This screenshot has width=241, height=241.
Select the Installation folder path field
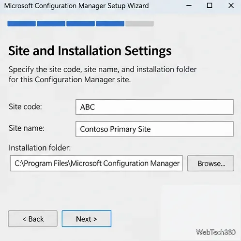pyautogui.click(x=96, y=163)
